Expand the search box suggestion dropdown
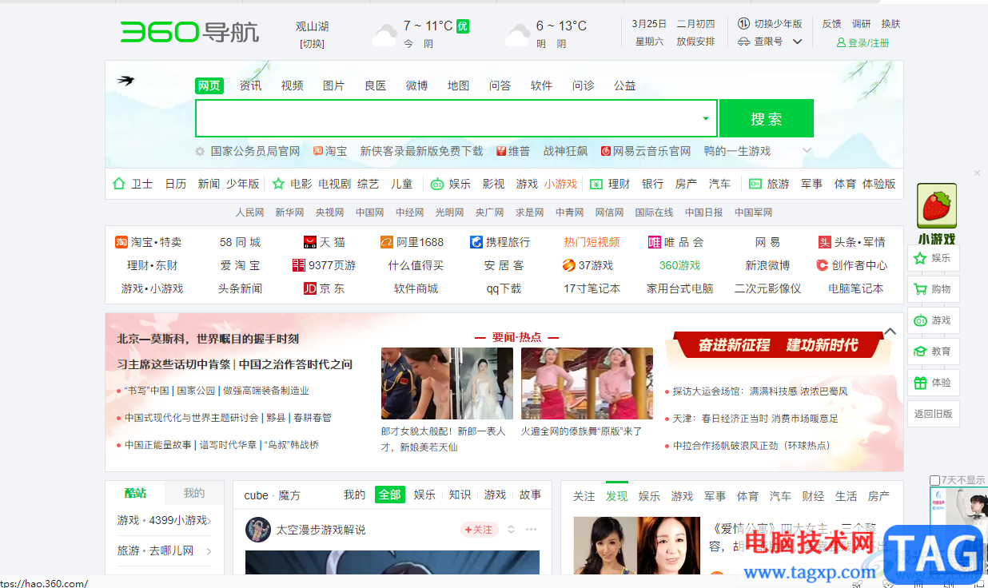Image resolution: width=988 pixels, height=588 pixels. [x=706, y=118]
